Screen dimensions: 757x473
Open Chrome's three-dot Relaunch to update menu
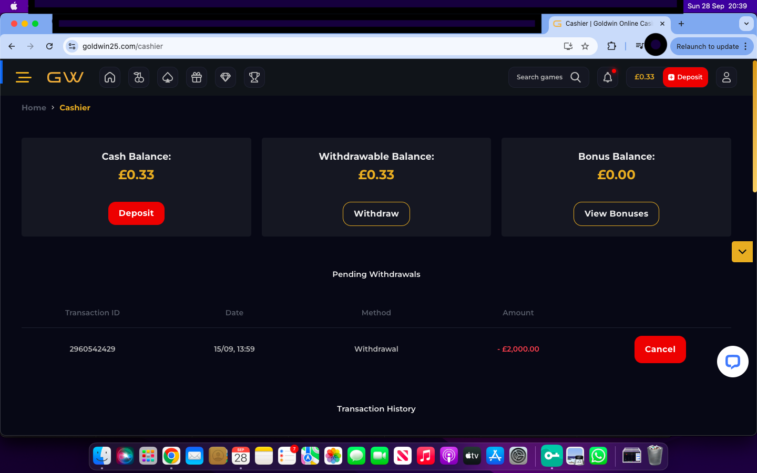(745, 46)
